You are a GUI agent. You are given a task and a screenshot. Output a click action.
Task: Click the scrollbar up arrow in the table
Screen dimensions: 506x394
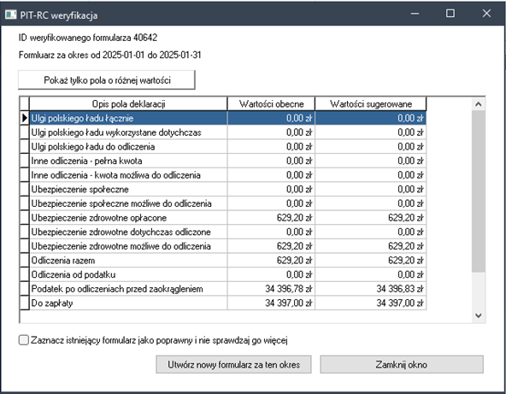point(479,104)
